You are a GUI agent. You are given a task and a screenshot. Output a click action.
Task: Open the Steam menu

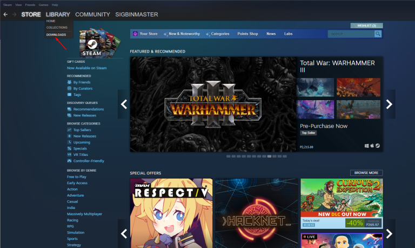8,5
